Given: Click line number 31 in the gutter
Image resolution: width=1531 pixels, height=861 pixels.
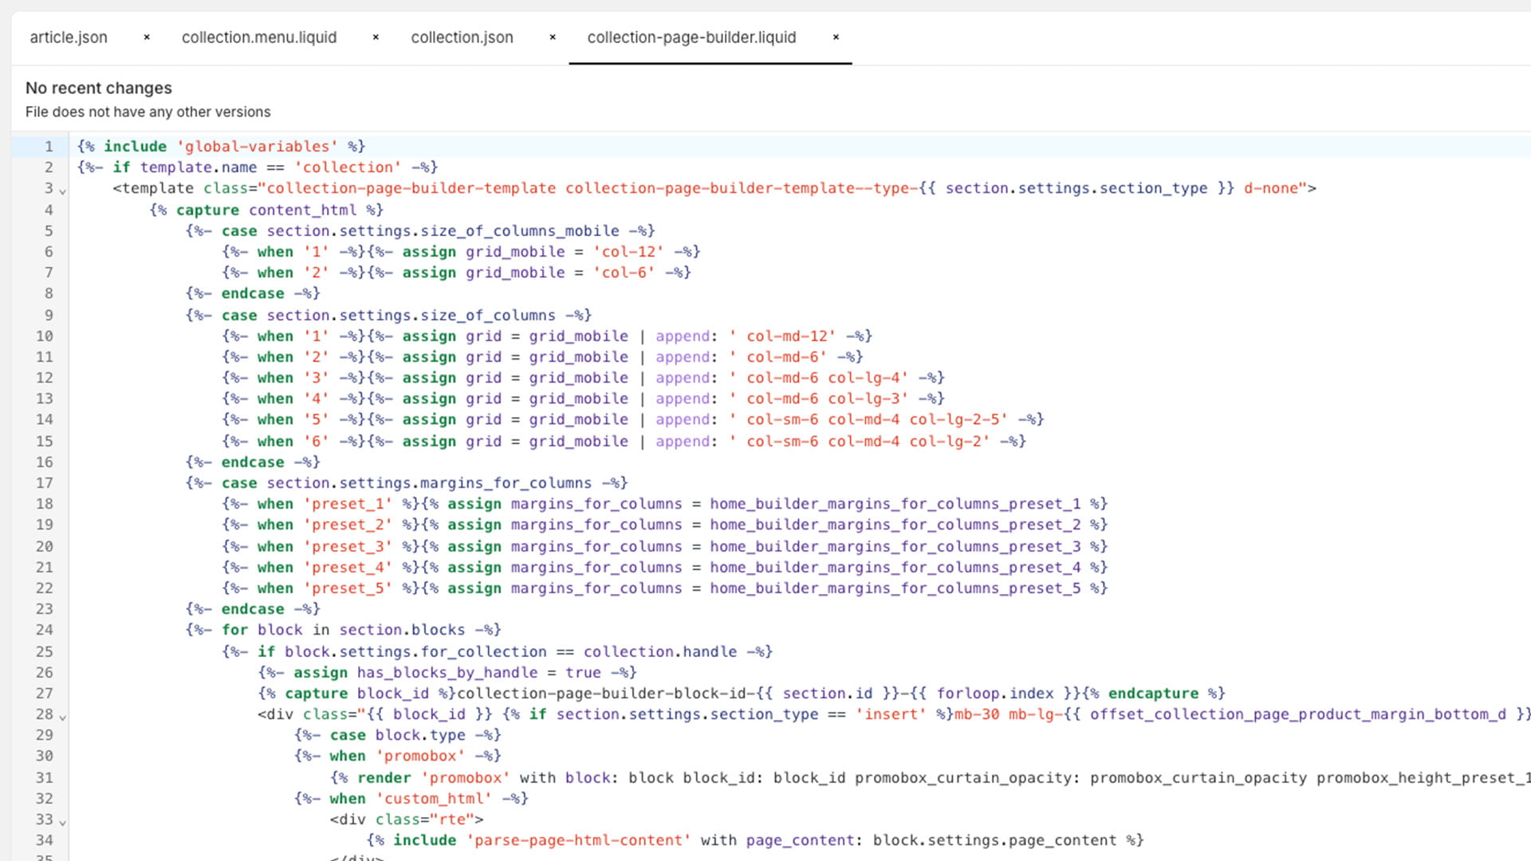Looking at the screenshot, I should coord(45,778).
